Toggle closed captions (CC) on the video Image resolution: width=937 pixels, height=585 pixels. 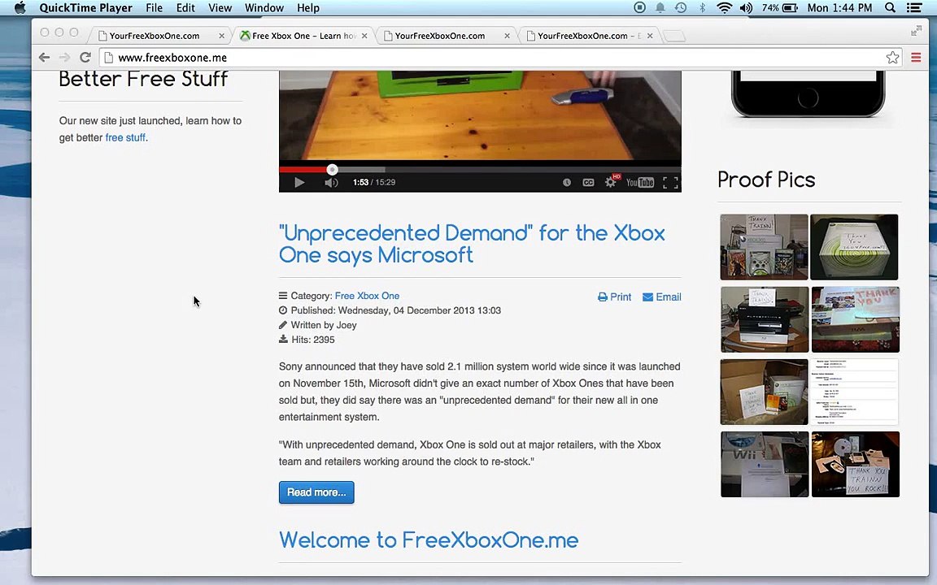(x=588, y=182)
